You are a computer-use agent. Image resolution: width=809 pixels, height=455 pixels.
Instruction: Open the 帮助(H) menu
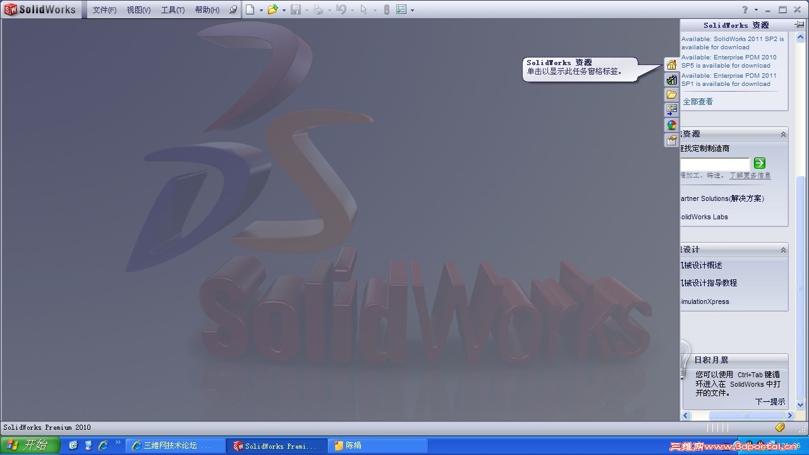point(207,10)
